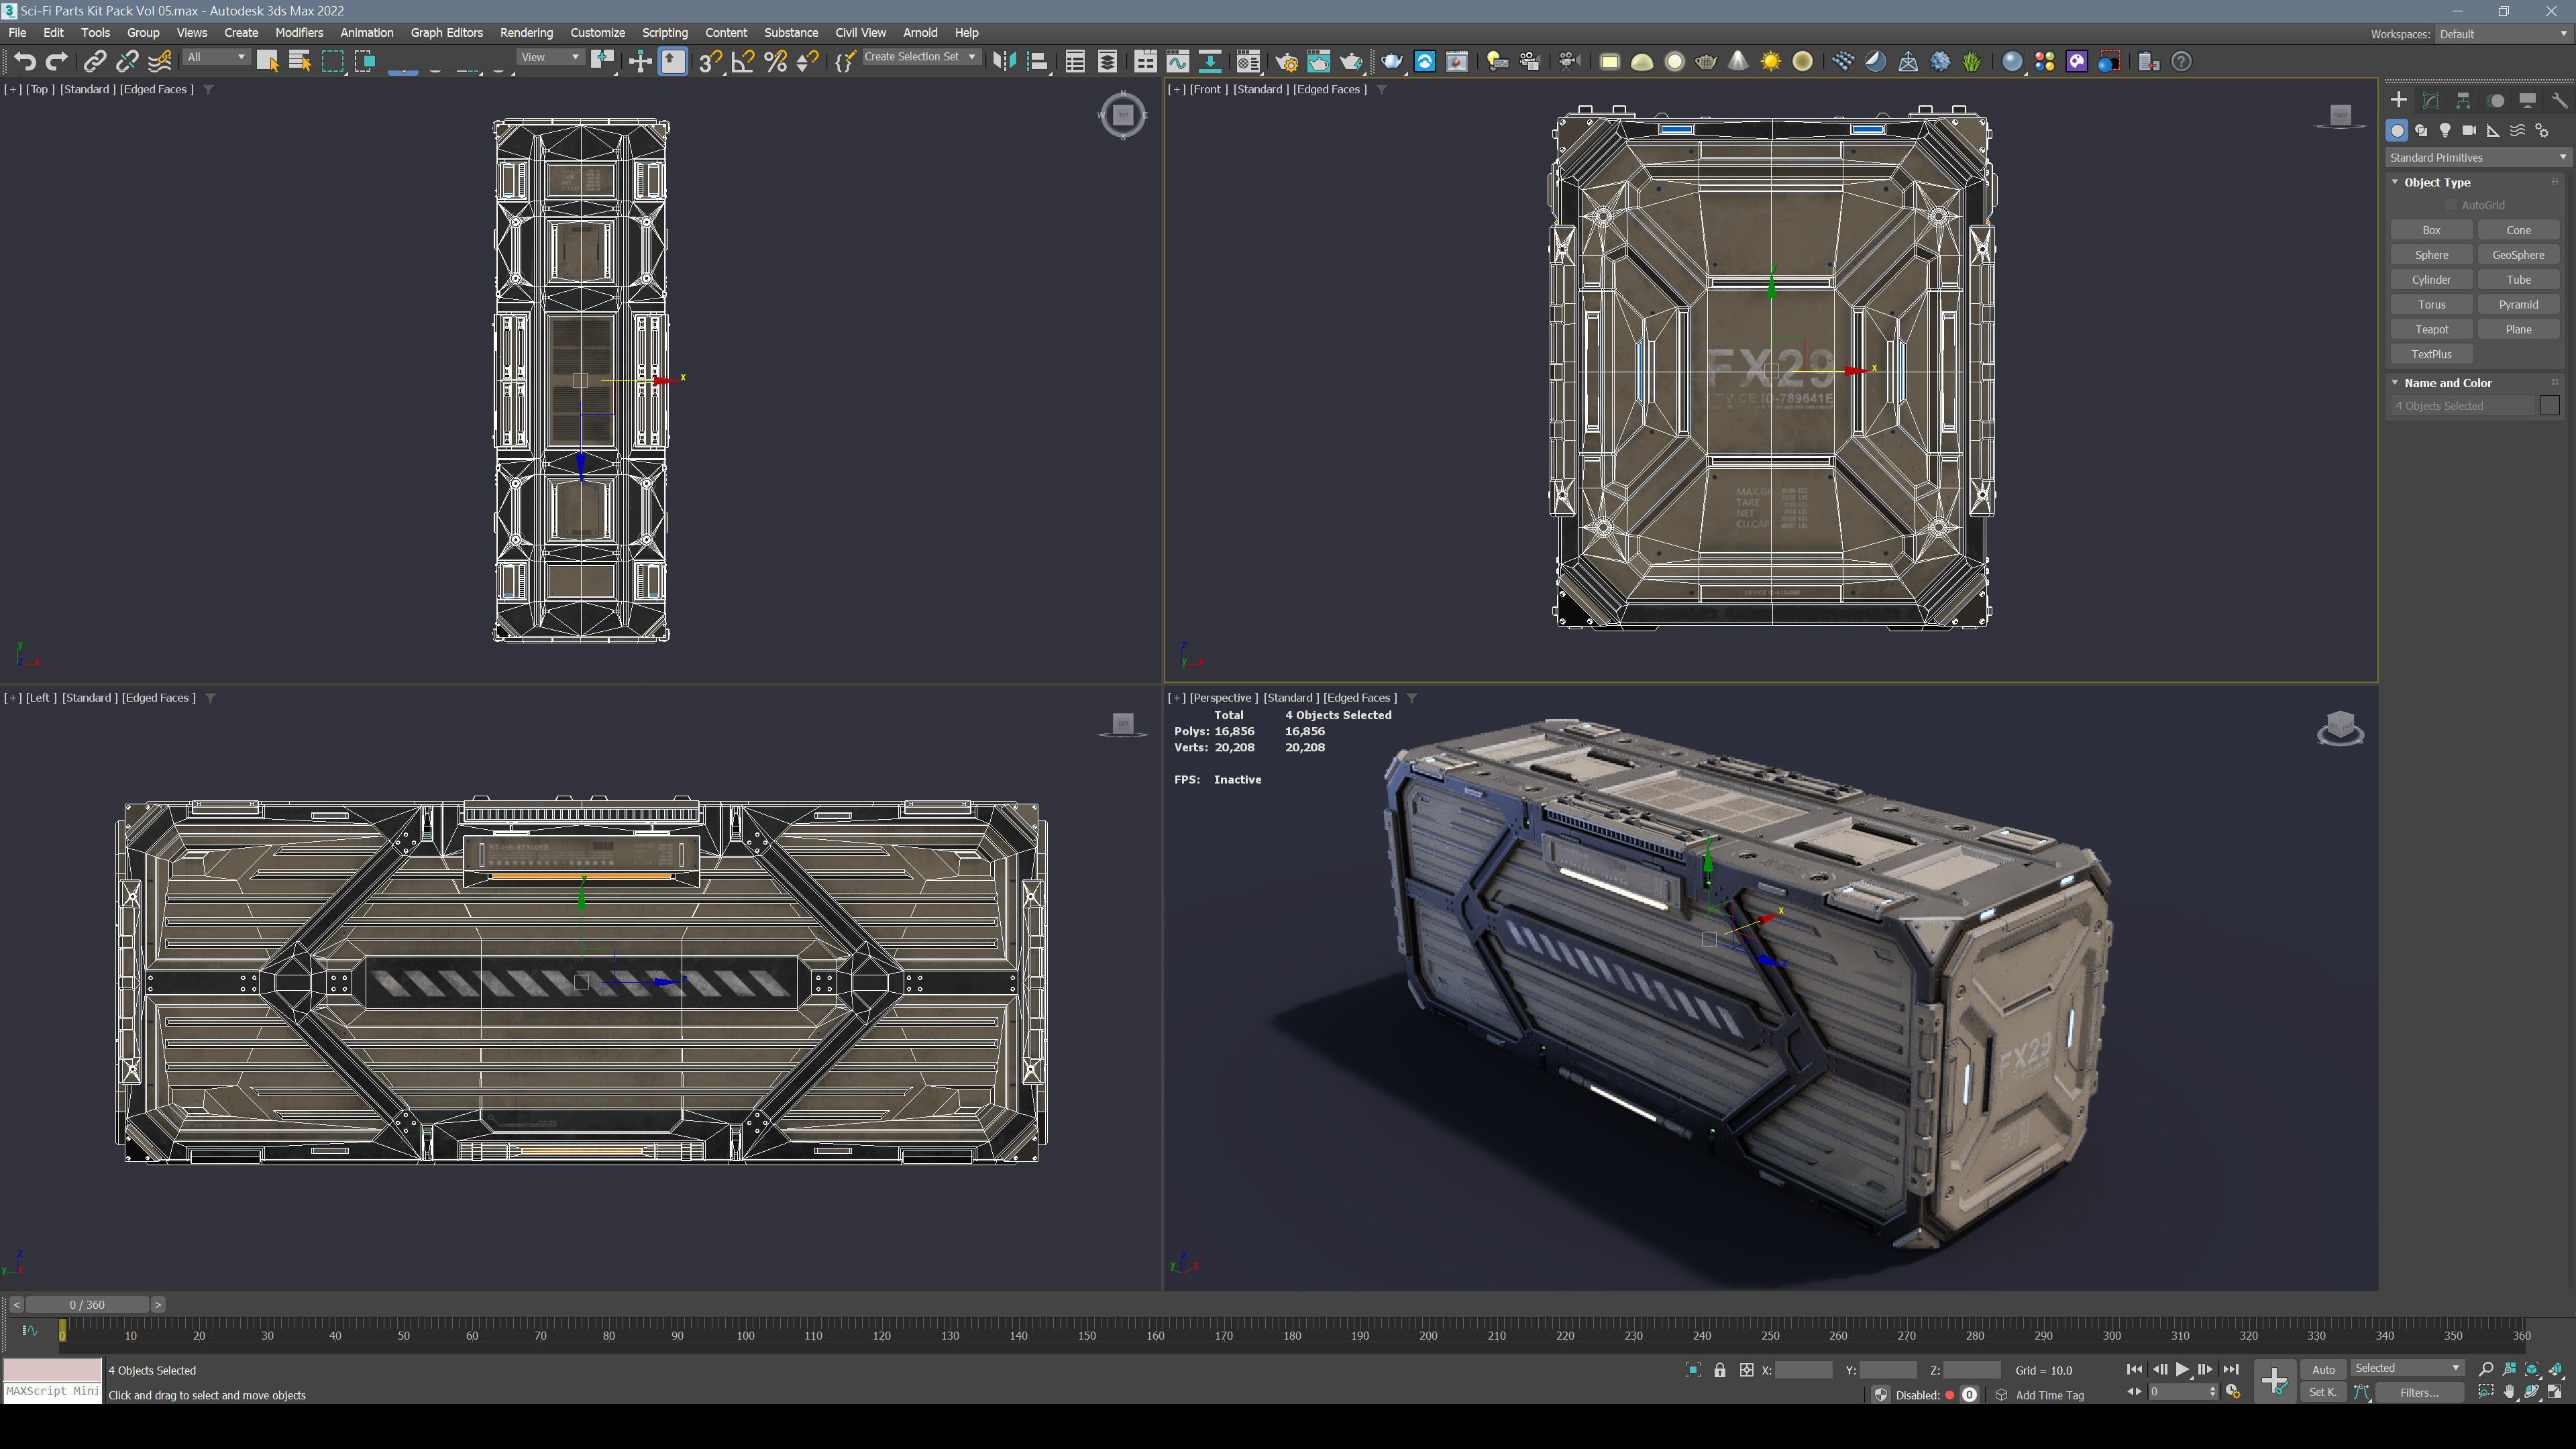Collapse the Object Type rollout
Image resolution: width=2576 pixels, height=1449 pixels.
2436,182
